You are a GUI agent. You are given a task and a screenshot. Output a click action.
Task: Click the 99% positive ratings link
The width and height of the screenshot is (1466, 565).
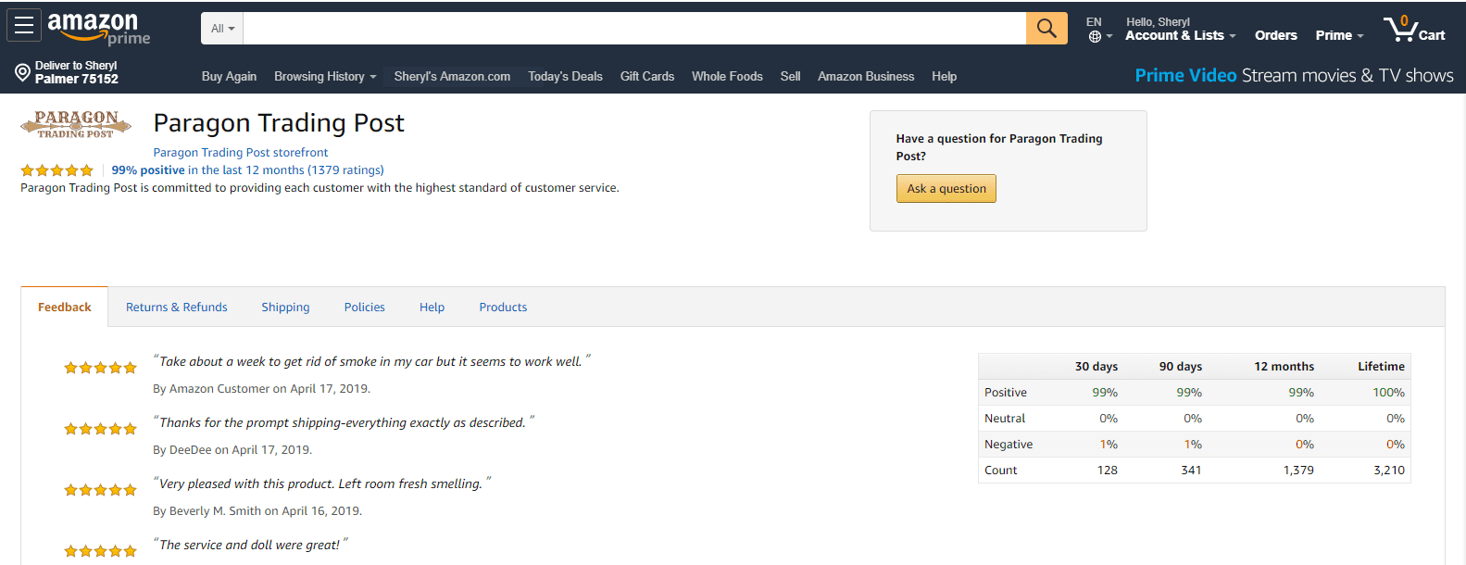pos(148,169)
